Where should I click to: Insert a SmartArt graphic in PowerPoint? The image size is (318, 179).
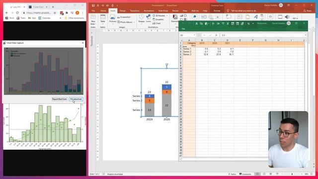(x=158, y=19)
